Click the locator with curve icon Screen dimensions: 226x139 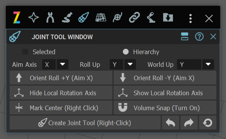click(x=117, y=18)
